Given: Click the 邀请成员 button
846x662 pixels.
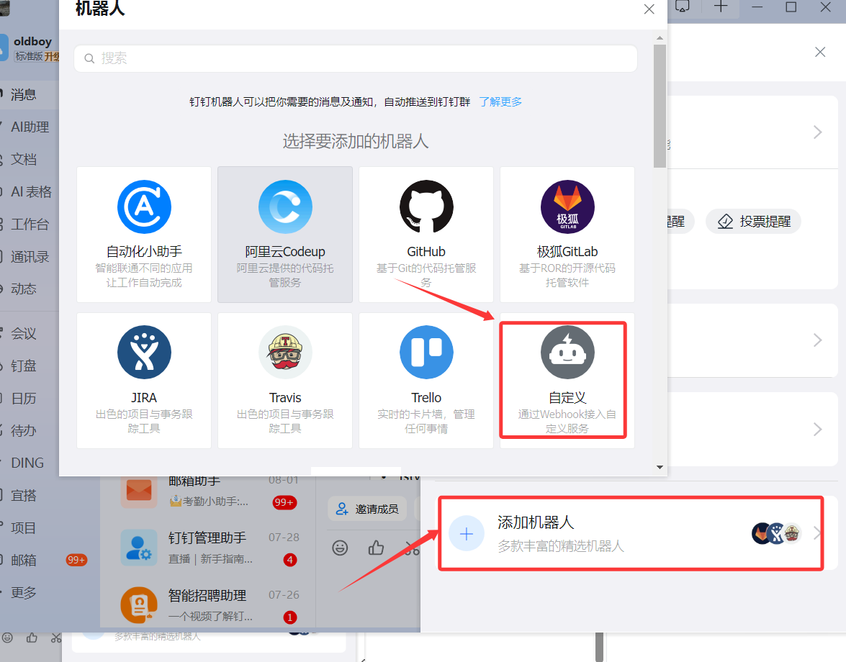Looking at the screenshot, I should pos(367,509).
